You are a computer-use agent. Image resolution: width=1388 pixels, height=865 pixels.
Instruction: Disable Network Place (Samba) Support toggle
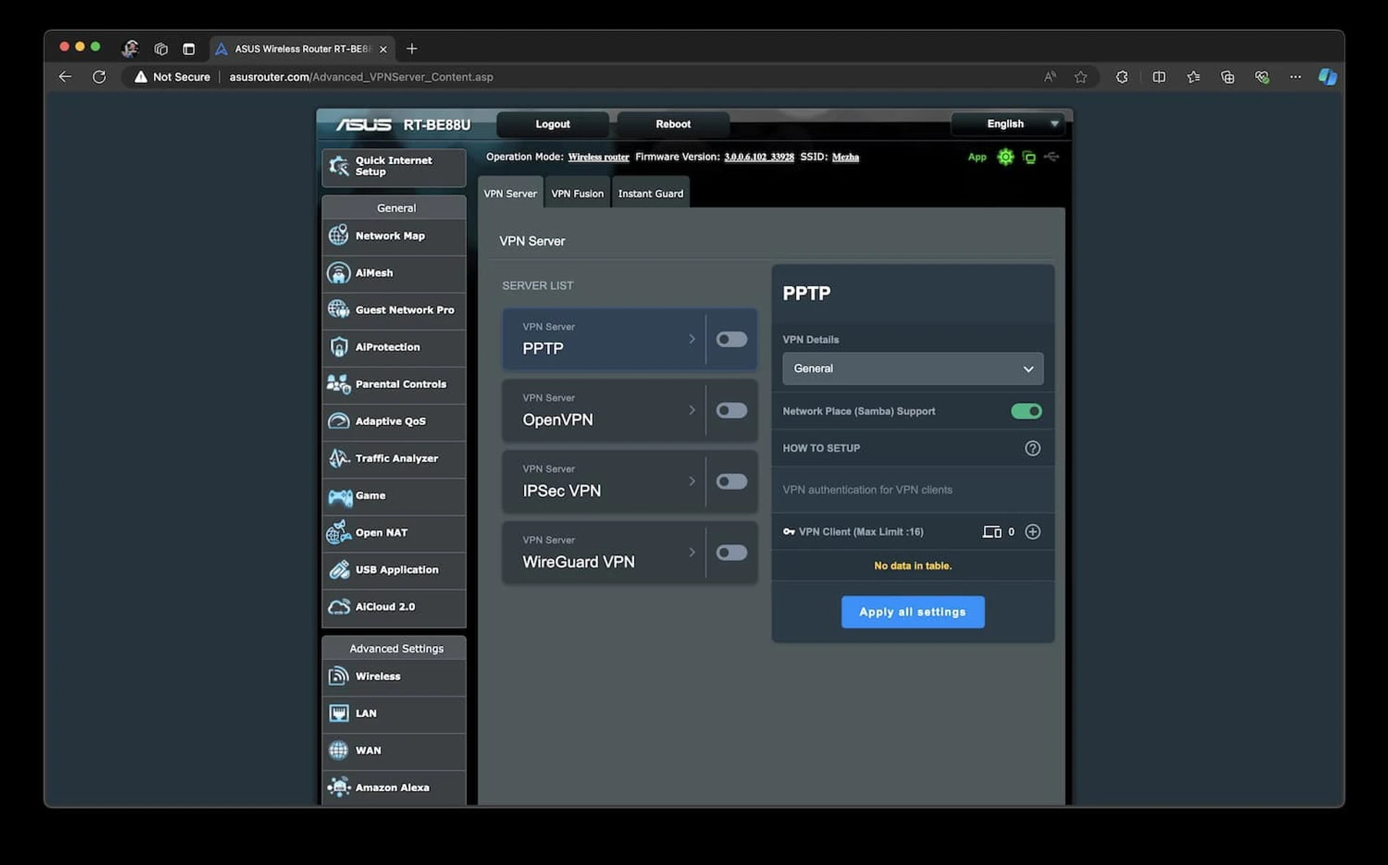1026,411
